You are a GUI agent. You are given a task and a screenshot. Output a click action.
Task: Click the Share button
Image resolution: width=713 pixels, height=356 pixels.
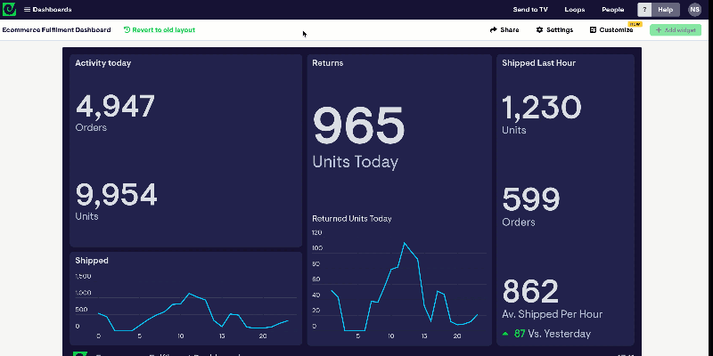pos(504,30)
